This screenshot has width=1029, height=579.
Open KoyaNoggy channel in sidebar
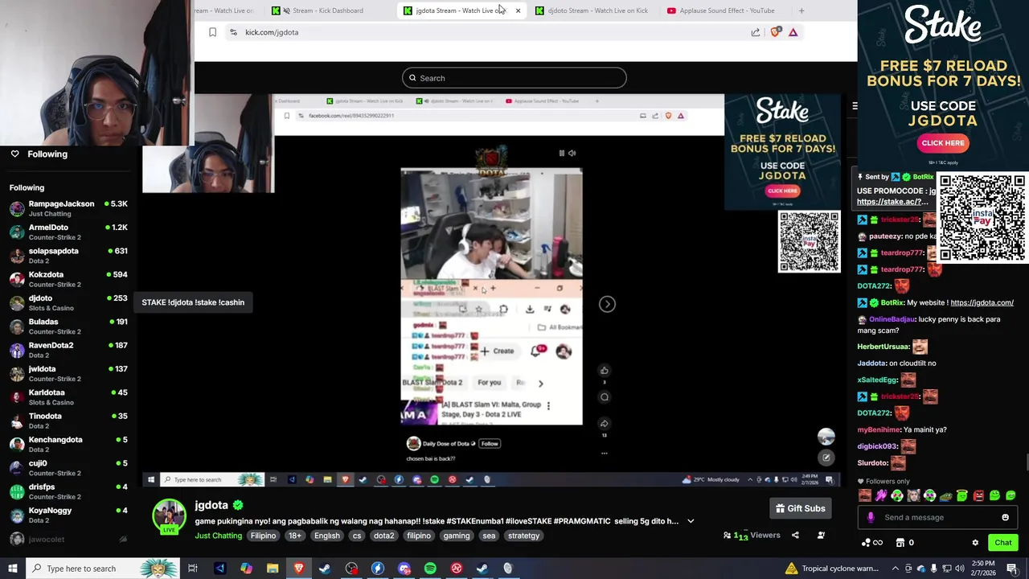click(x=68, y=515)
